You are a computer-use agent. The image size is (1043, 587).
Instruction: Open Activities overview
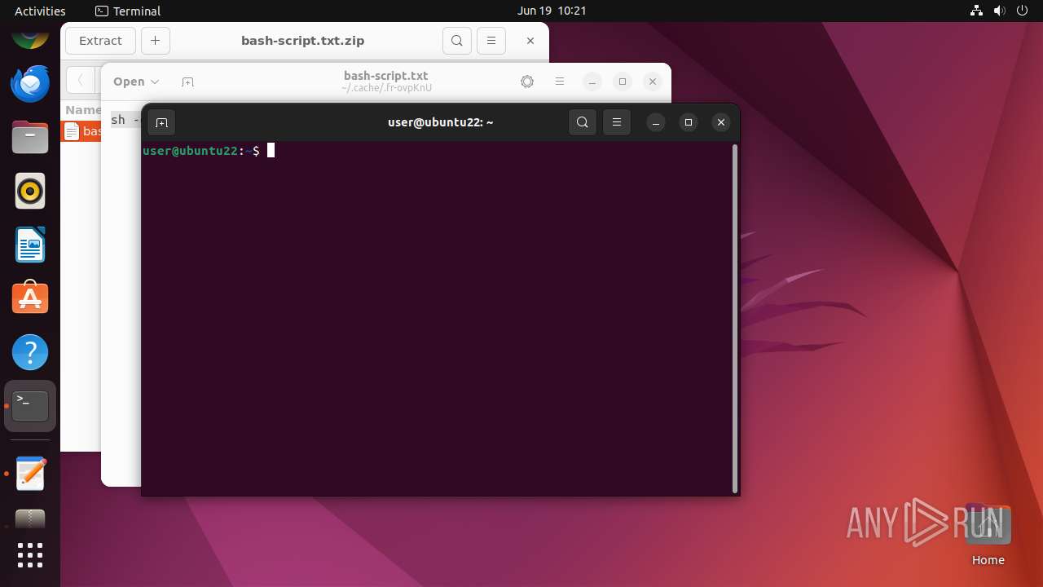point(40,11)
